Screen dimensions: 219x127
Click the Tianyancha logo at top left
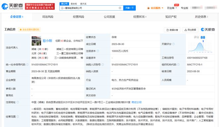pos(12,6)
